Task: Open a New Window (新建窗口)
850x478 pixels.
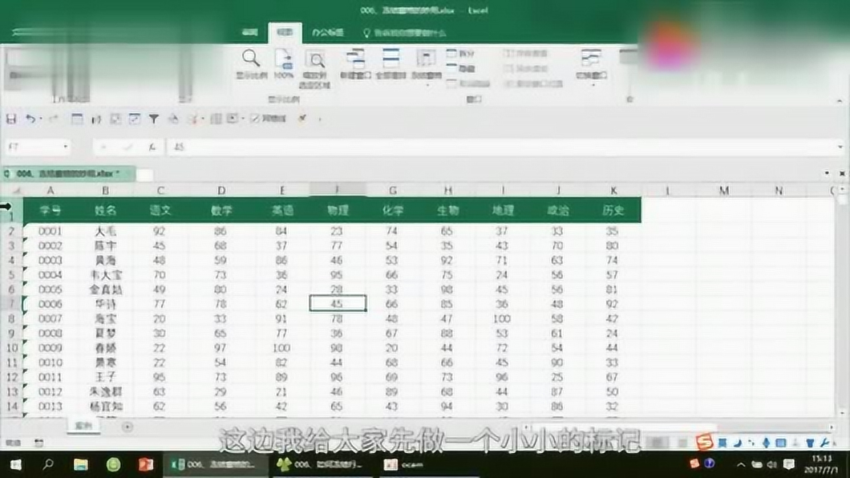Action: [355, 64]
